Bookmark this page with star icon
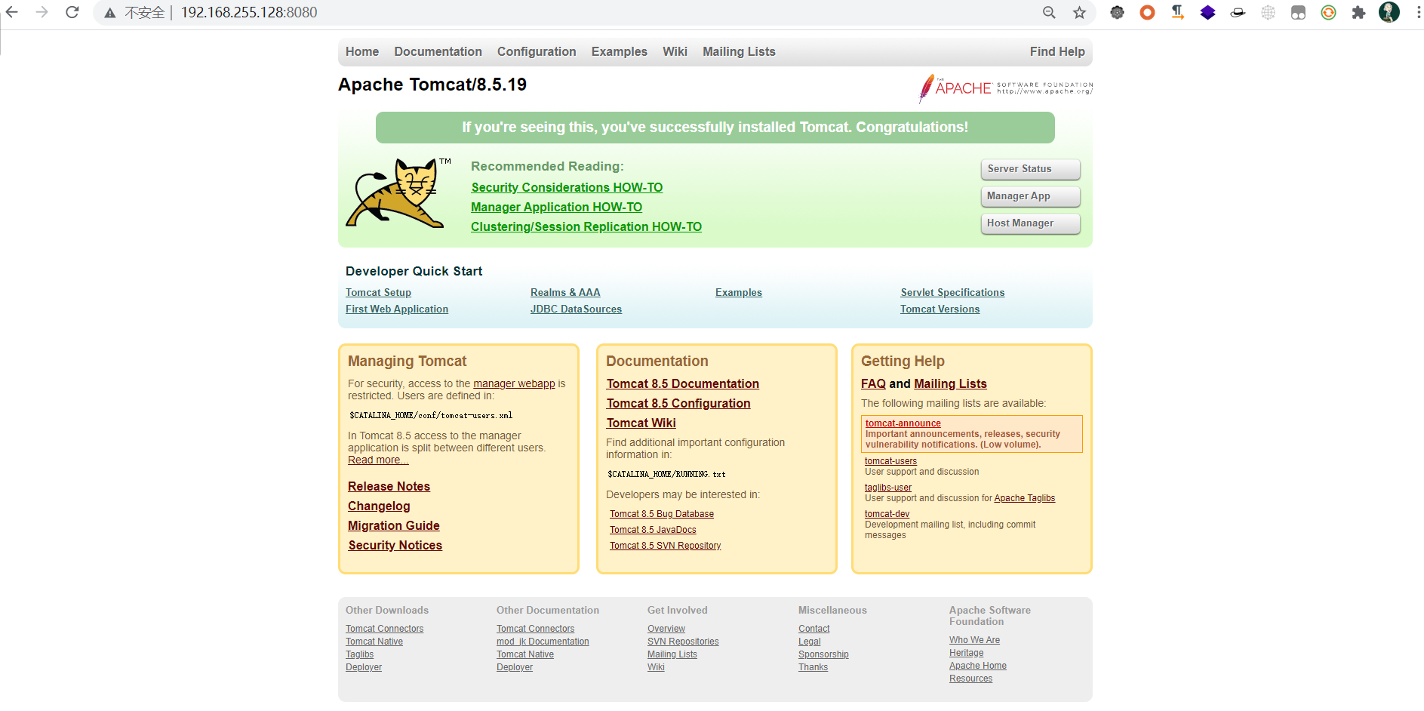The width and height of the screenshot is (1424, 711). click(1079, 12)
